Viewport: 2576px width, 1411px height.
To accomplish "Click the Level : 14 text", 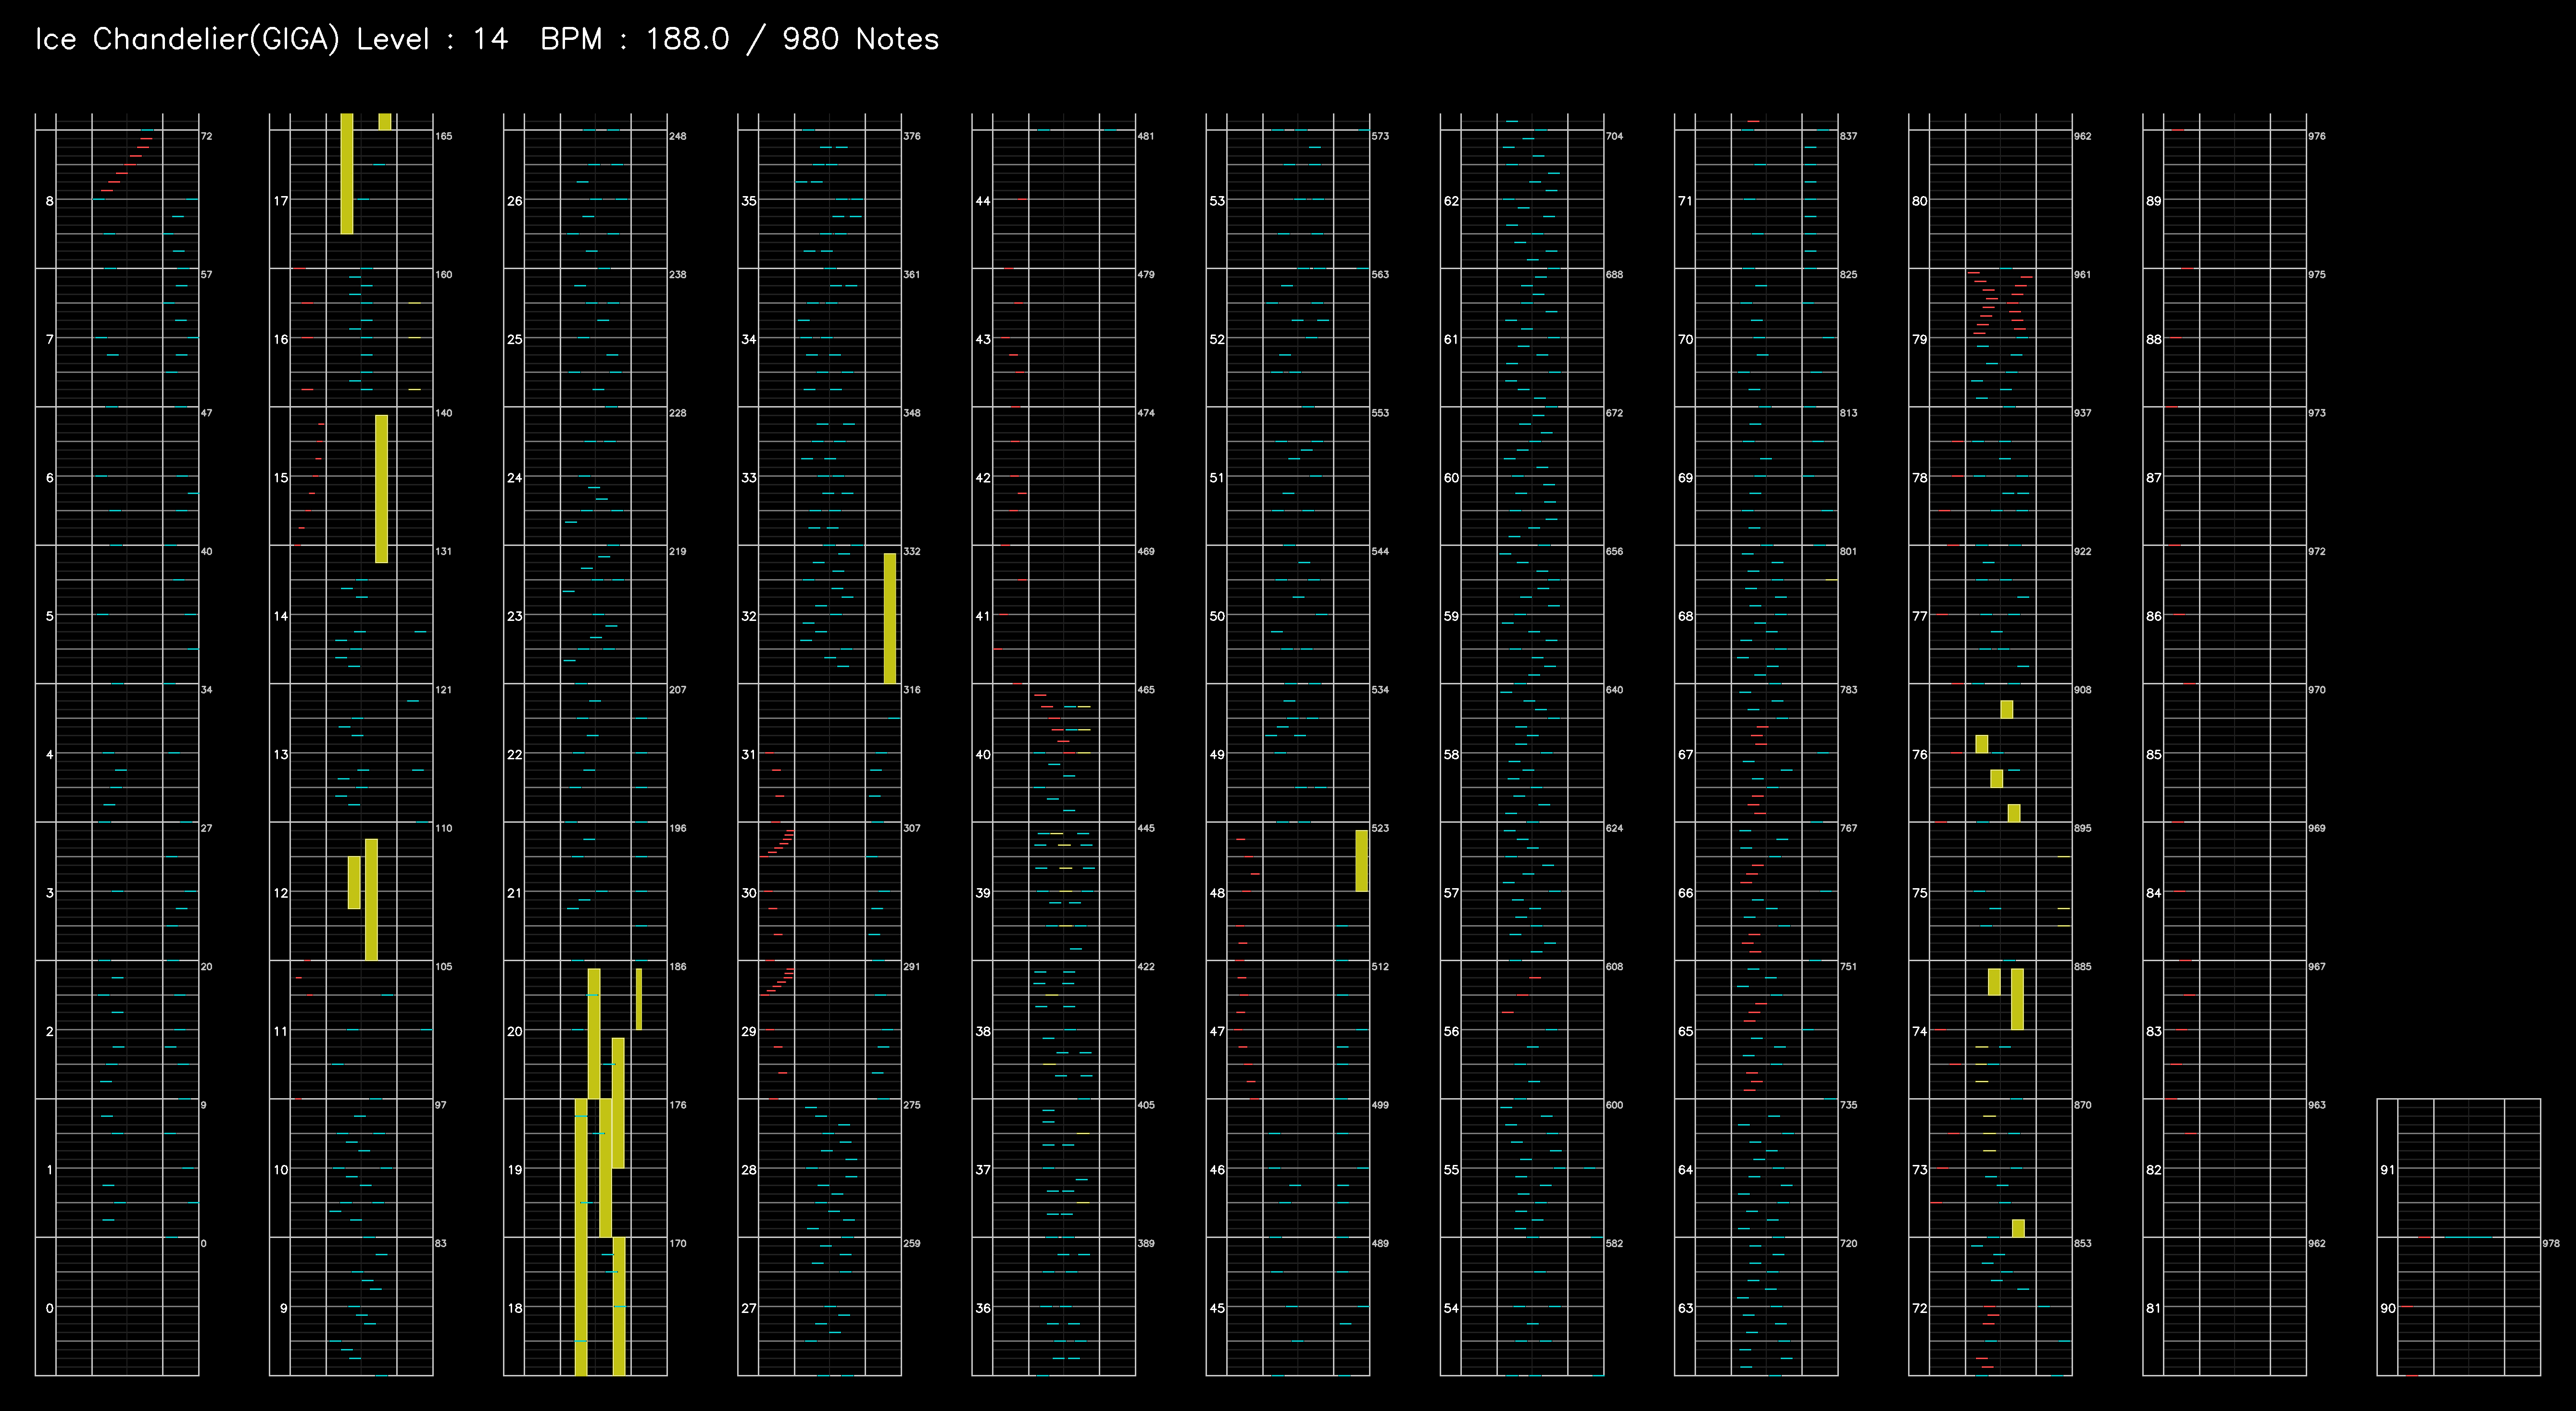I will pyautogui.click(x=432, y=40).
